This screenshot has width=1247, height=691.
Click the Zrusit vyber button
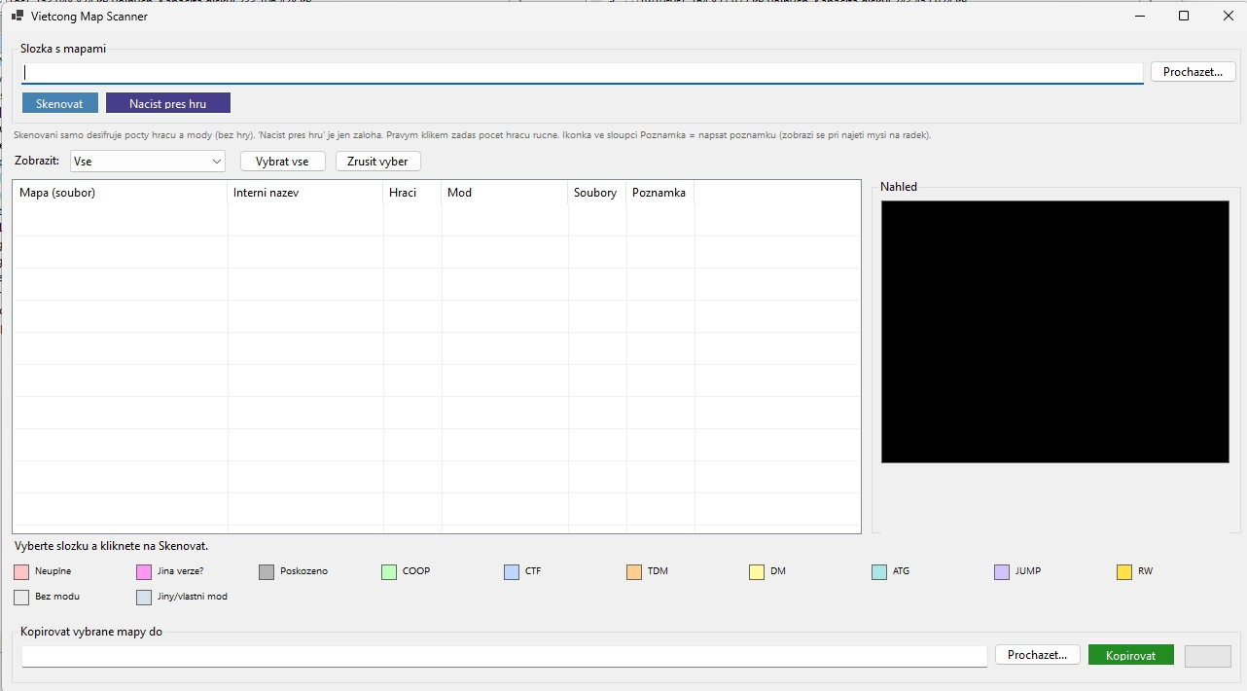(378, 162)
